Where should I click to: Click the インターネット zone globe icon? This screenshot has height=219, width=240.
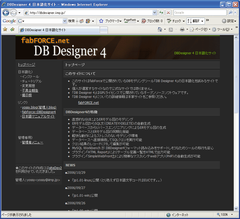(x=168, y=215)
